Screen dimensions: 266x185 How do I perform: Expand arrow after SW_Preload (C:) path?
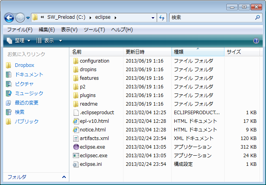[90, 18]
